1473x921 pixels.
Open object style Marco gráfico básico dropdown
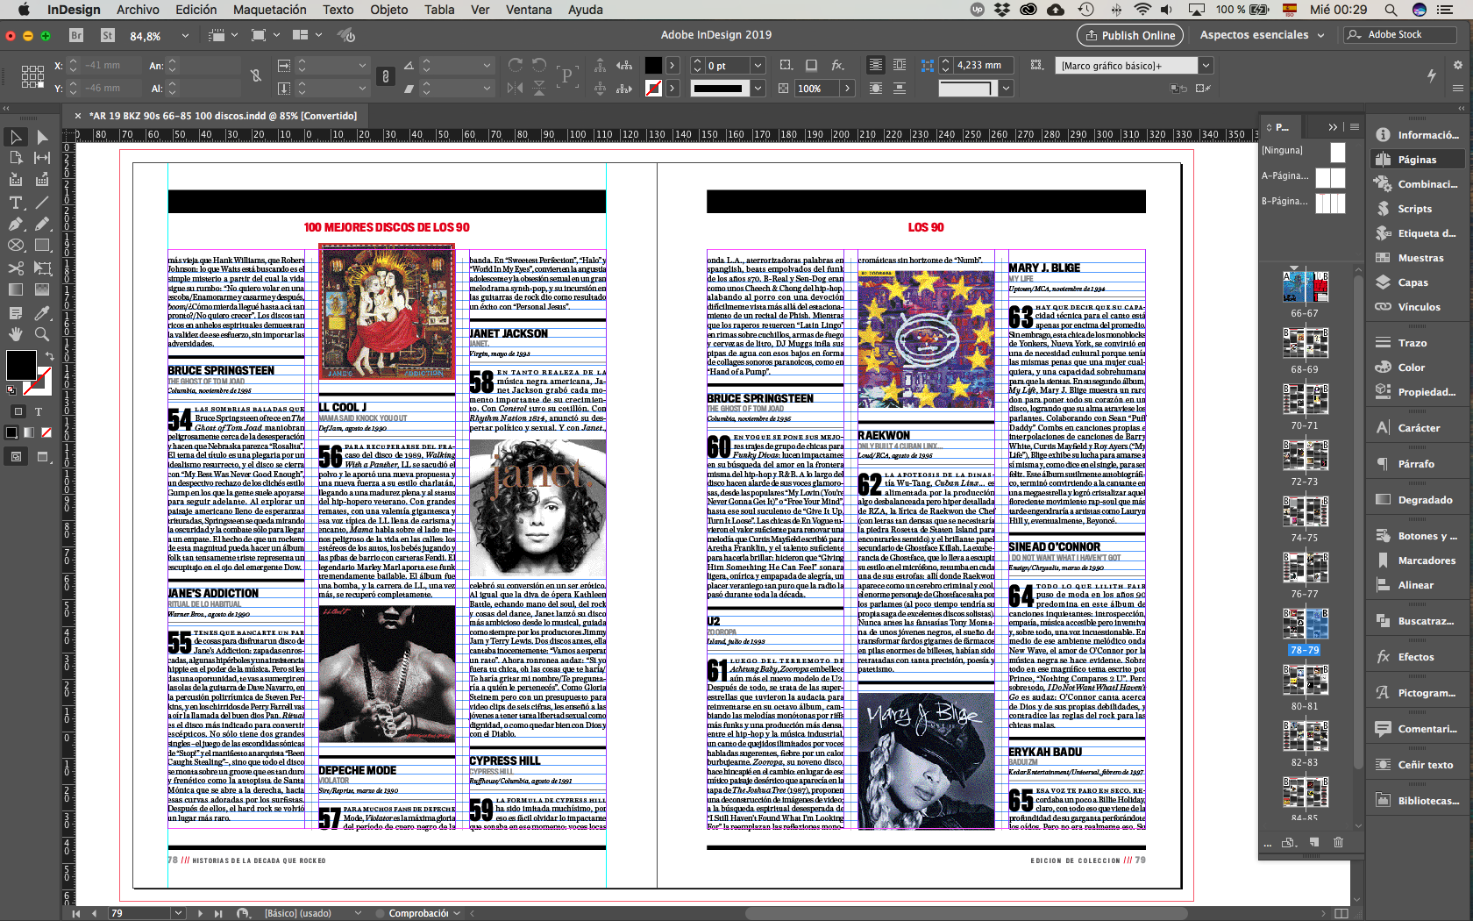(x=1206, y=65)
